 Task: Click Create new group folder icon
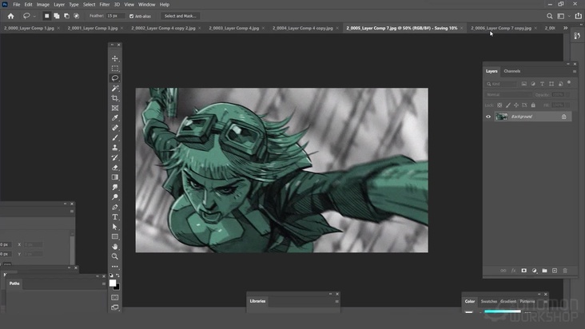[x=544, y=271]
